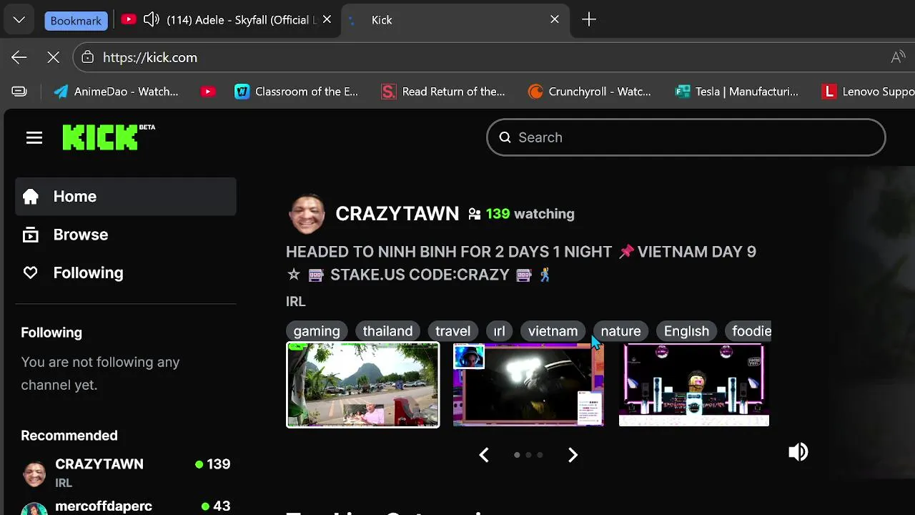The height and width of the screenshot is (515, 915).
Task: Open the AnimeDao bookmark
Action: (x=117, y=92)
